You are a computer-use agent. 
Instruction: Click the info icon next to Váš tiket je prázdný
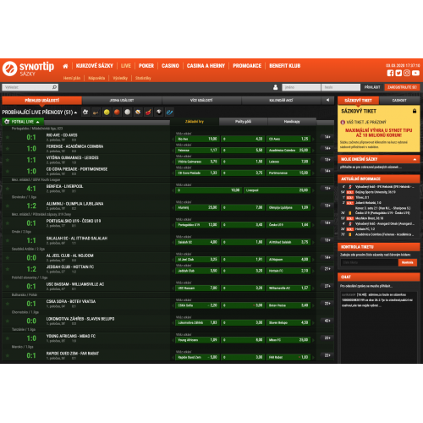tap(343, 122)
